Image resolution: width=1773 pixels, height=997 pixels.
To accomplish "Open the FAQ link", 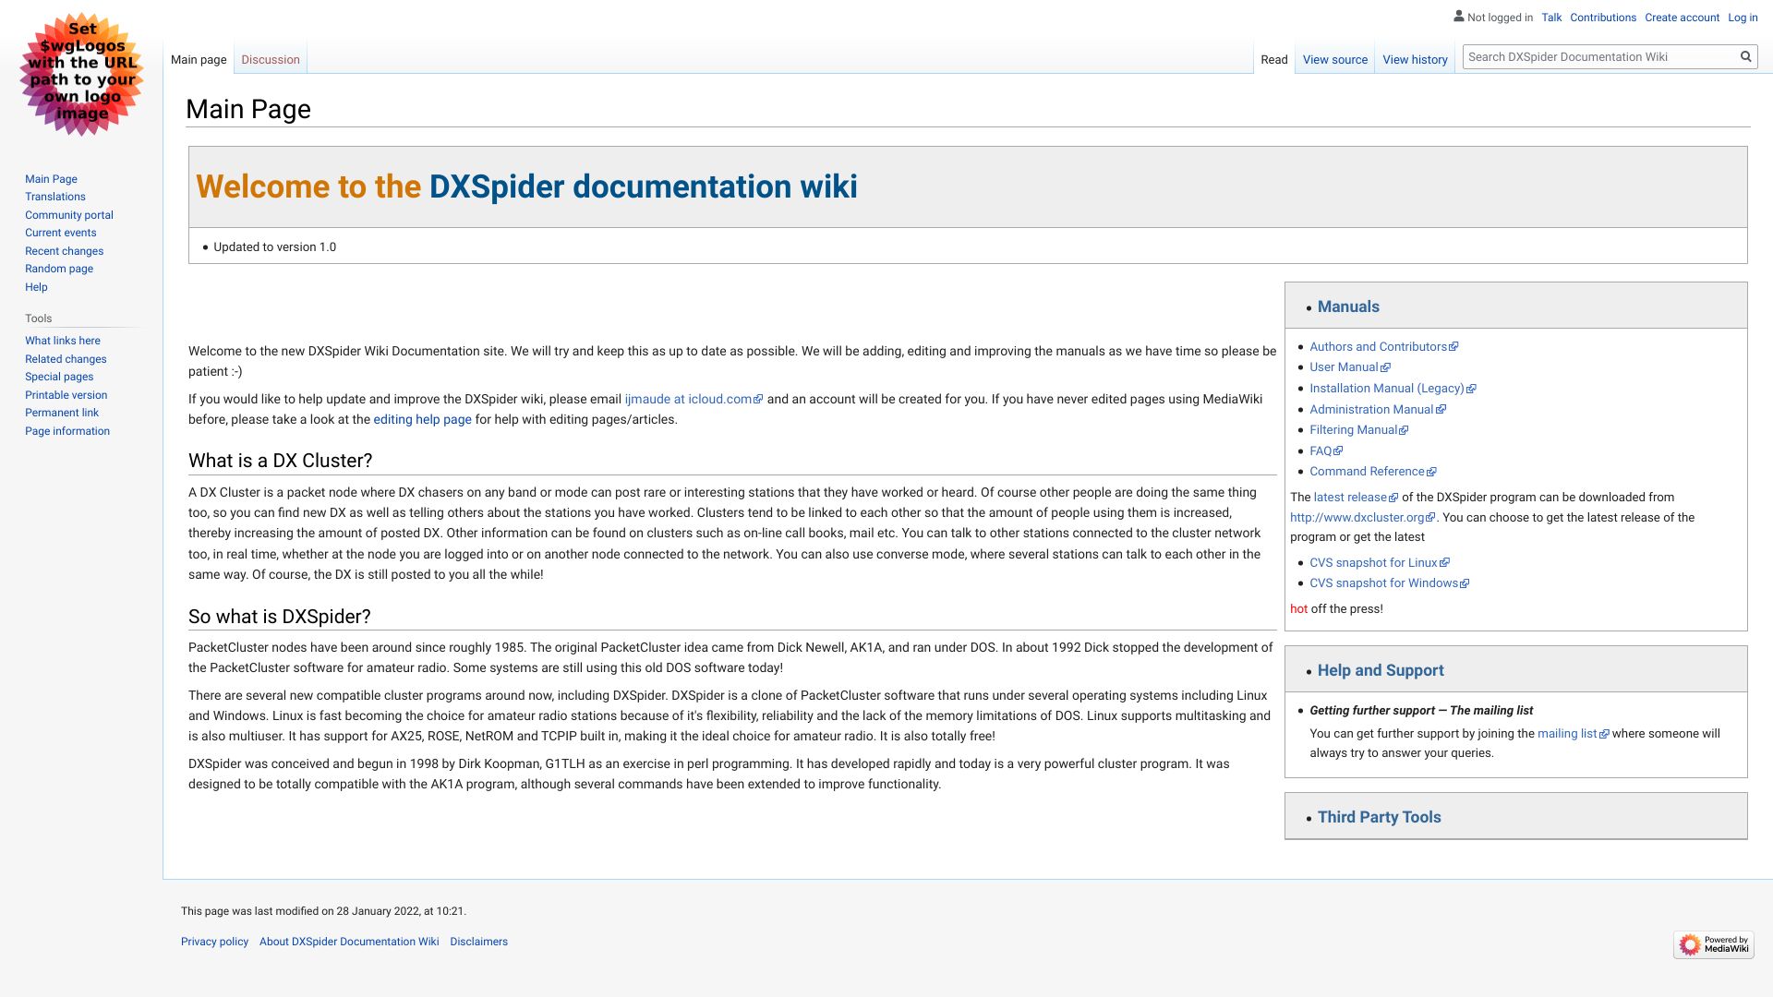I will click(1325, 450).
